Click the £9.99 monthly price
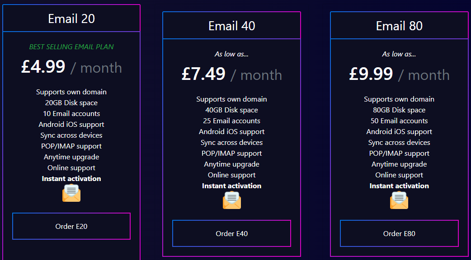The image size is (471, 260). click(399, 74)
